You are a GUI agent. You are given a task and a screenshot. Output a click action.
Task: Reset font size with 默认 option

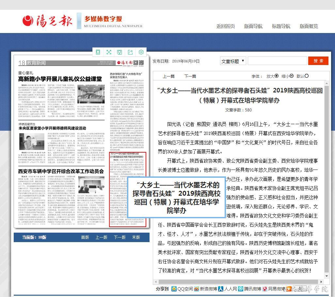pos(302,76)
